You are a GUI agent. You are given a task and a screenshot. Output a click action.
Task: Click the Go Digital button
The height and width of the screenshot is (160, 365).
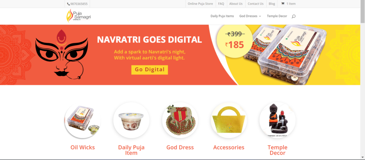coord(150,70)
